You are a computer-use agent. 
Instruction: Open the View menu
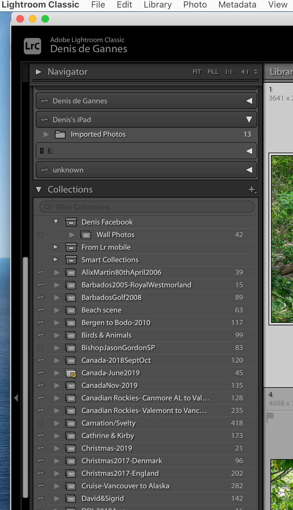[278, 5]
